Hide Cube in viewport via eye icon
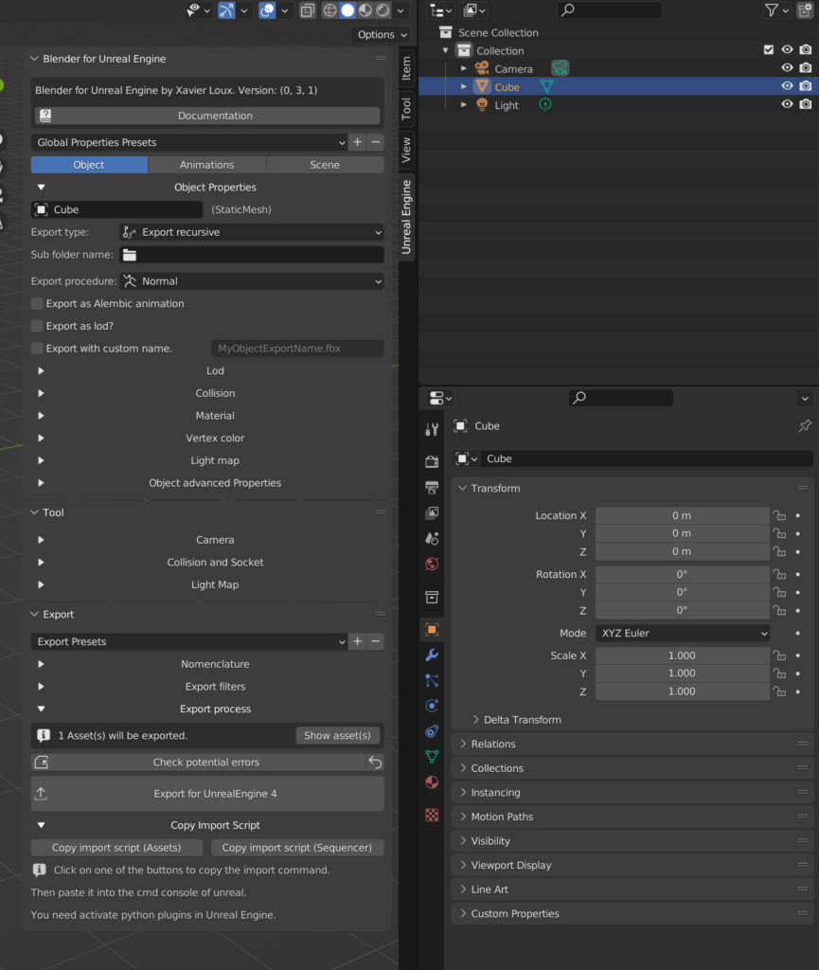 pos(787,86)
